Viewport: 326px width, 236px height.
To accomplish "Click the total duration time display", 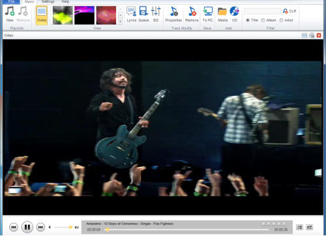I will tap(280, 229).
